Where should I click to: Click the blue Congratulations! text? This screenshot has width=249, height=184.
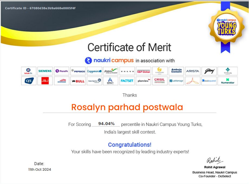[130, 144]
